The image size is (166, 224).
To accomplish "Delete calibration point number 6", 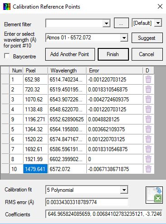I will [148, 139].
